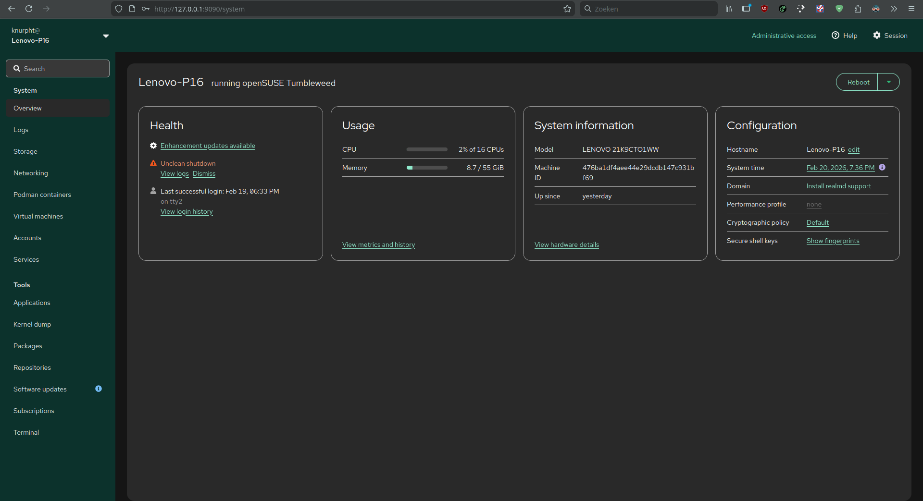Expand the Reboot dropdown arrow

[889, 82]
